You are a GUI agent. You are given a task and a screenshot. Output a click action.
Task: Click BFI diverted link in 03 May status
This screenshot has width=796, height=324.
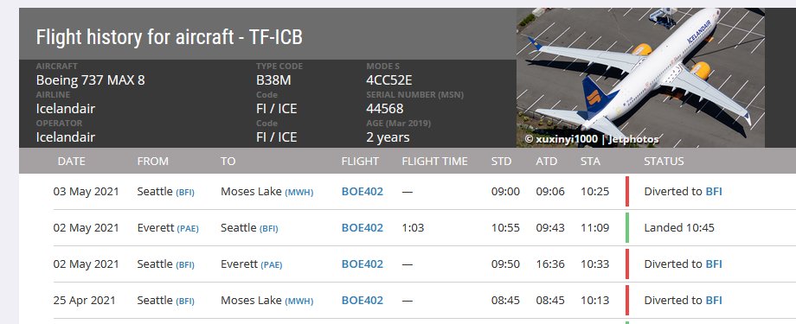tap(714, 192)
